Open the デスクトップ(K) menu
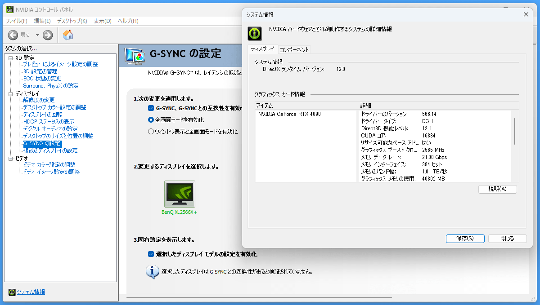This screenshot has height=305, width=540. pyautogui.click(x=72, y=21)
